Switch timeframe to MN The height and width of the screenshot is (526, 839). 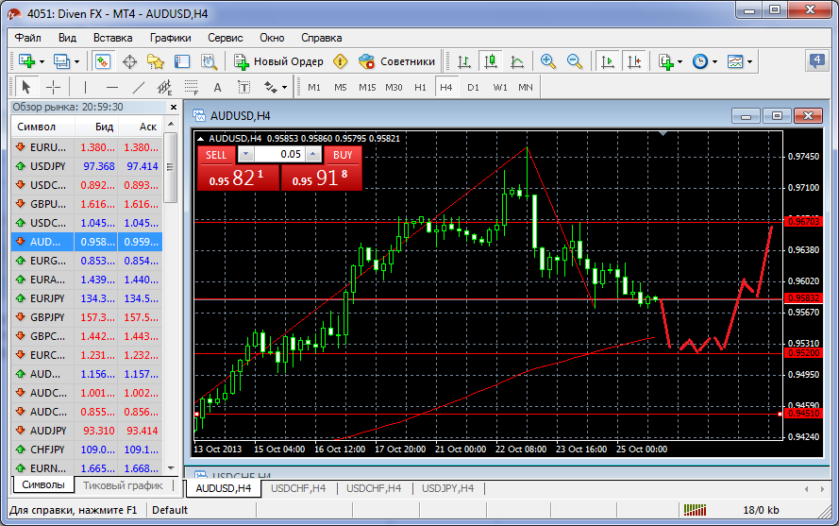526,87
